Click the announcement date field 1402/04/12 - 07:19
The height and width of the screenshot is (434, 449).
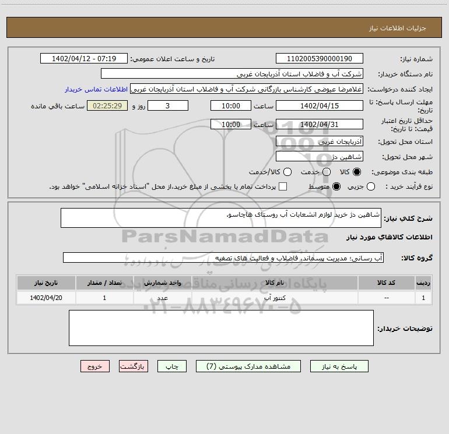84,59
